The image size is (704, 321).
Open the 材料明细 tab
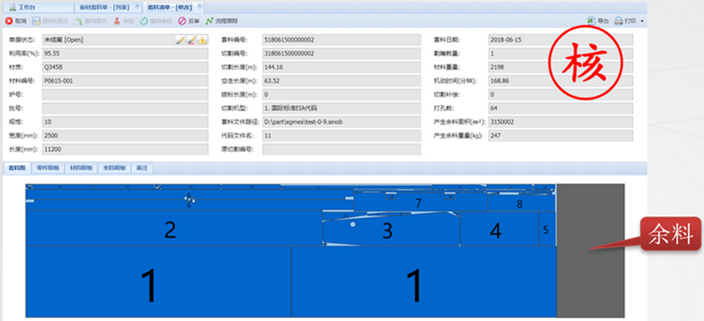click(x=81, y=168)
